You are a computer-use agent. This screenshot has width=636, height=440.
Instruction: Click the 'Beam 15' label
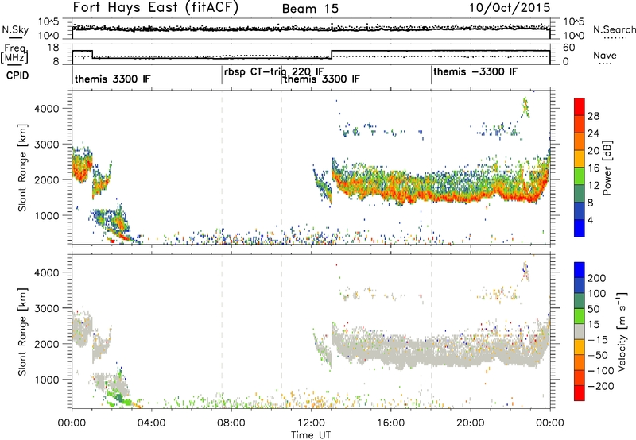[310, 9]
